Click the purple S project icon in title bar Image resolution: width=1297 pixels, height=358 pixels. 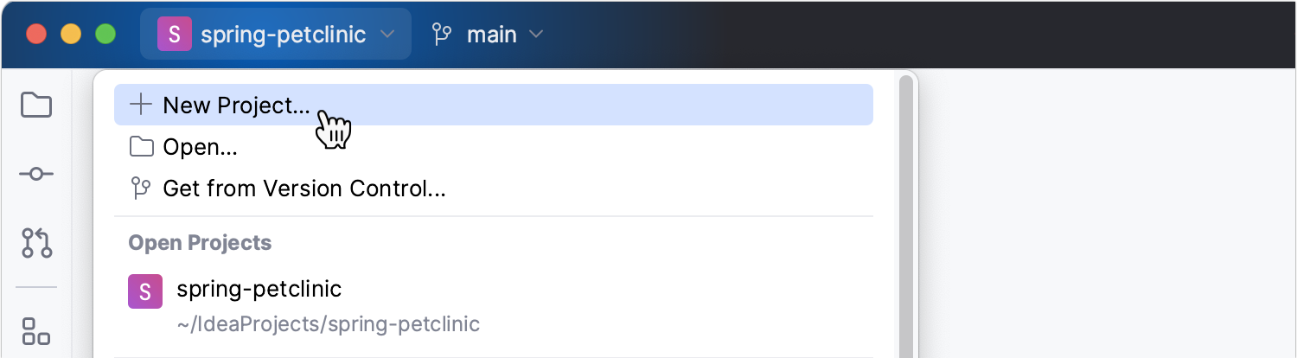pos(174,35)
